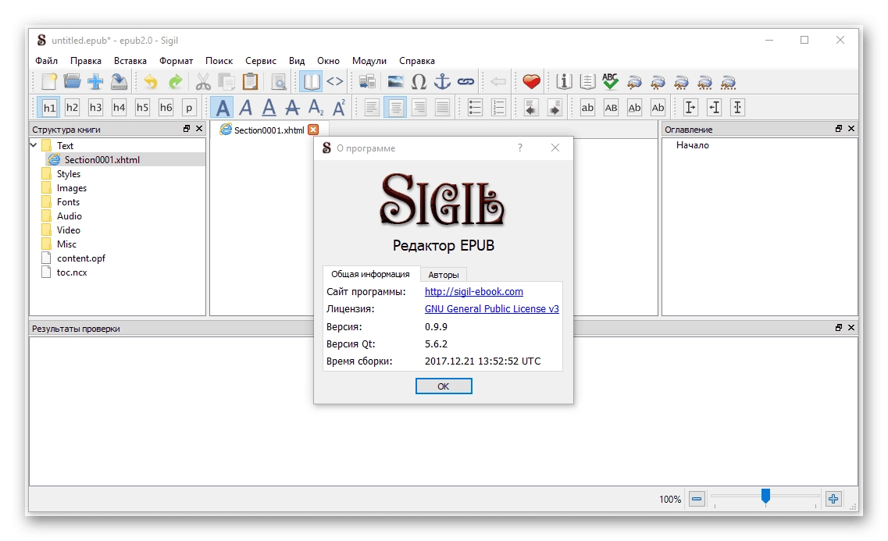This screenshot has height=541, width=888.
Task: Click the blue plus Add files icon
Action: (x=95, y=82)
